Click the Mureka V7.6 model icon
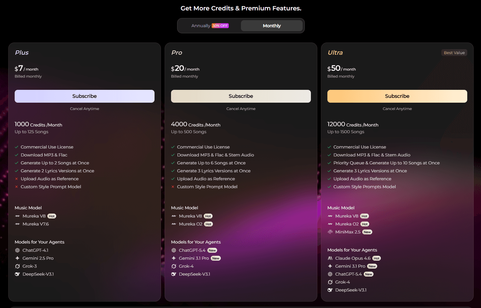The image size is (481, 308). 17,224
